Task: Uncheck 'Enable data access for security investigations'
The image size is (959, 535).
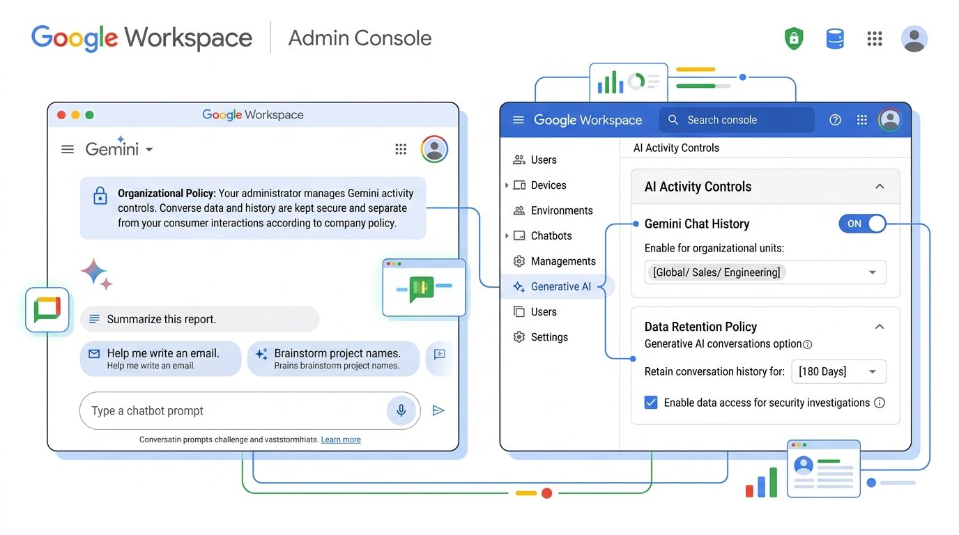Action: tap(651, 403)
